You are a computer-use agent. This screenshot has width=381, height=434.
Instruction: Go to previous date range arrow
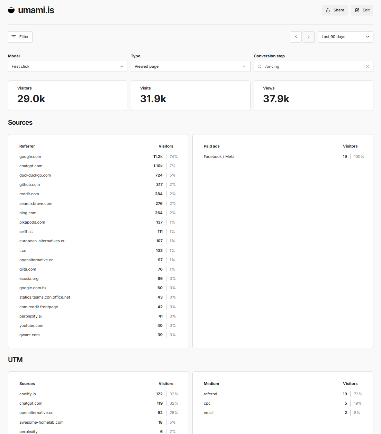click(296, 37)
